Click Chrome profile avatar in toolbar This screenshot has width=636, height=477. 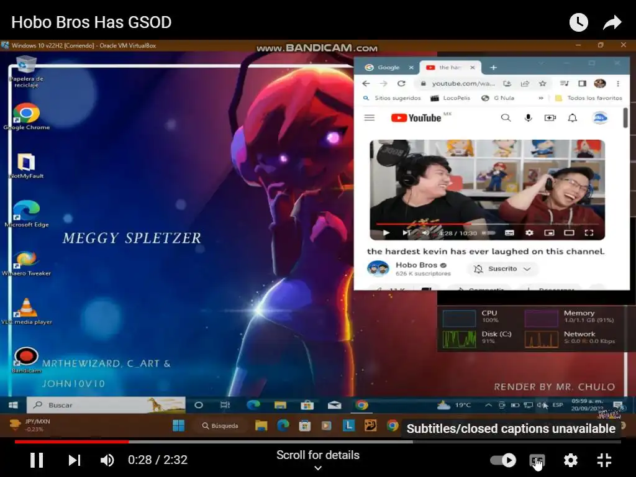point(600,84)
